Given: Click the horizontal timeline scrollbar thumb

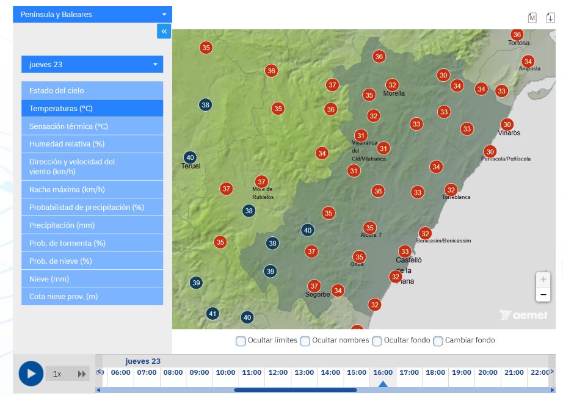Looking at the screenshot, I should coord(295,389).
